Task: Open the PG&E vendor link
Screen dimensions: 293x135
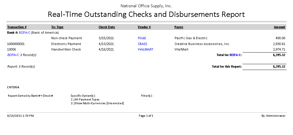Action: (x=142, y=38)
